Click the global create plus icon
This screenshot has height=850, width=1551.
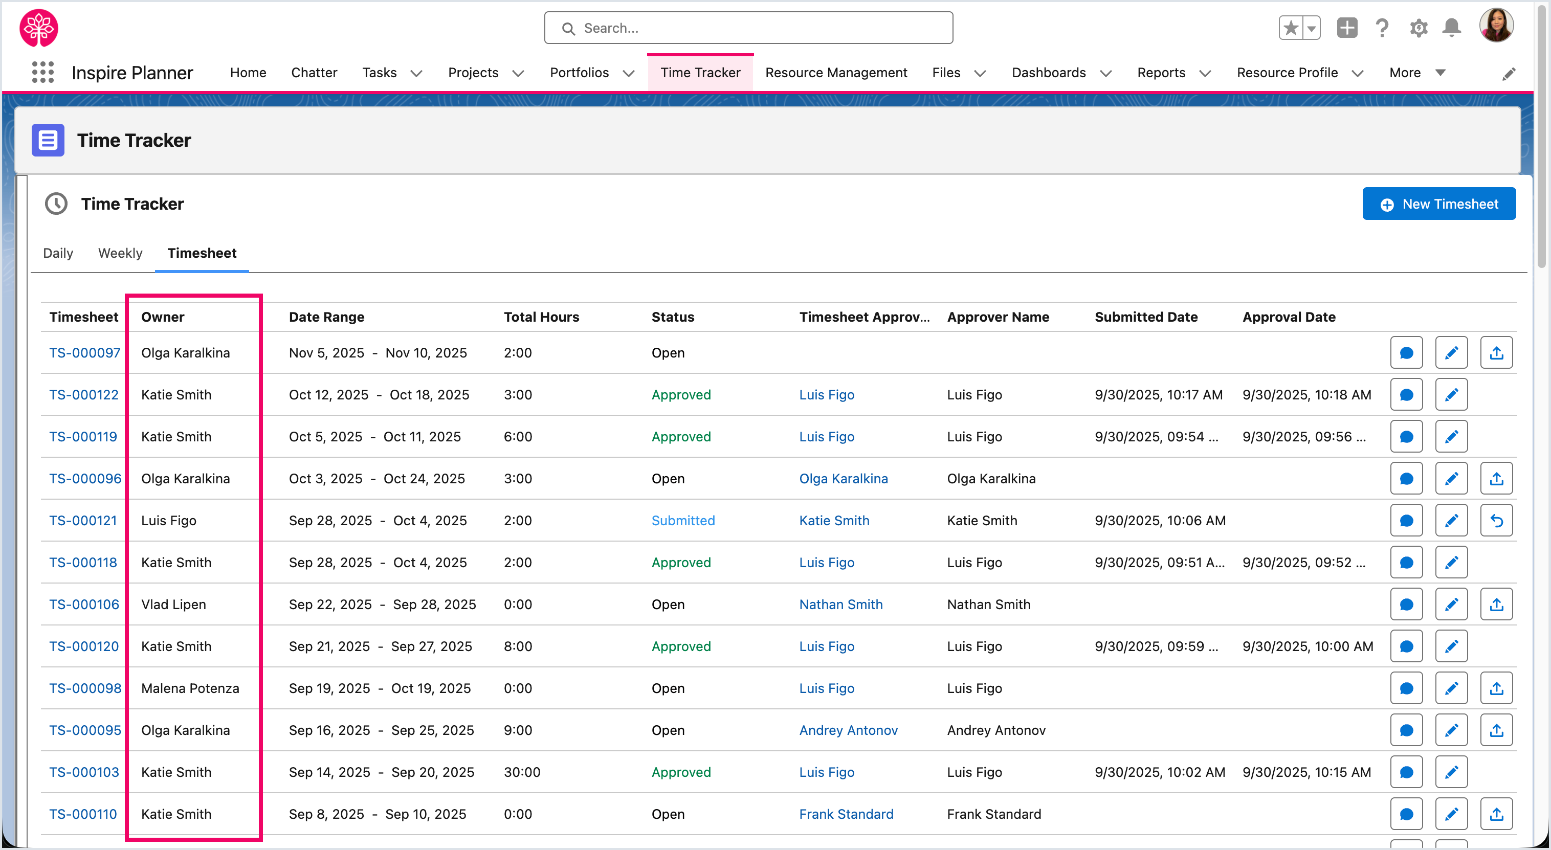(1347, 28)
